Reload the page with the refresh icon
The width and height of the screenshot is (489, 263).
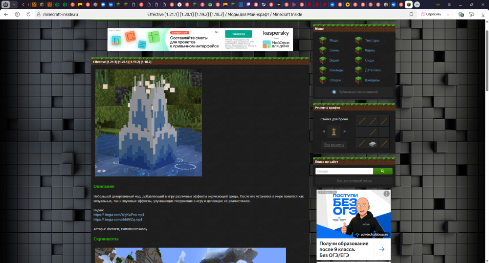pyautogui.click(x=28, y=14)
